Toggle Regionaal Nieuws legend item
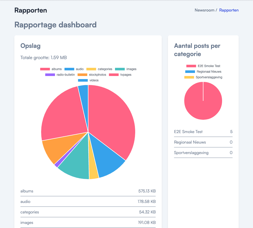 [203, 72]
